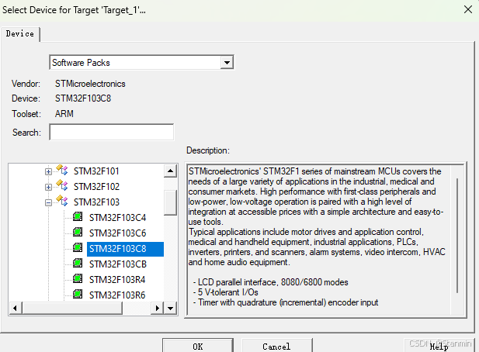Click the STM32F101 family icon
Screen dimensions: 479x352
click(x=61, y=171)
